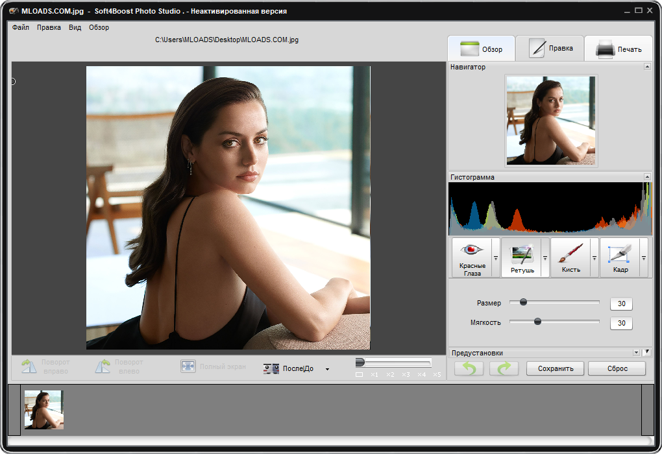Screen dimensions: 662x454
Task: Select the Ретушь retouch tool
Action: 521,257
